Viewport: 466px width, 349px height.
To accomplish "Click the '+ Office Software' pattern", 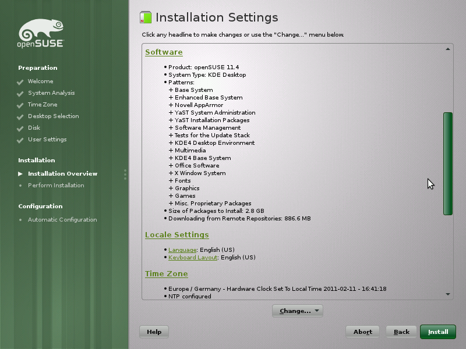I will click(194, 166).
